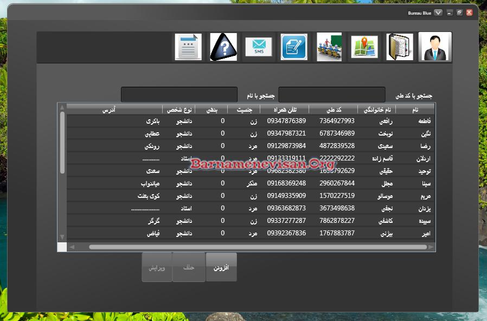Click the horizontal scrollbar right arrow

click(431, 247)
